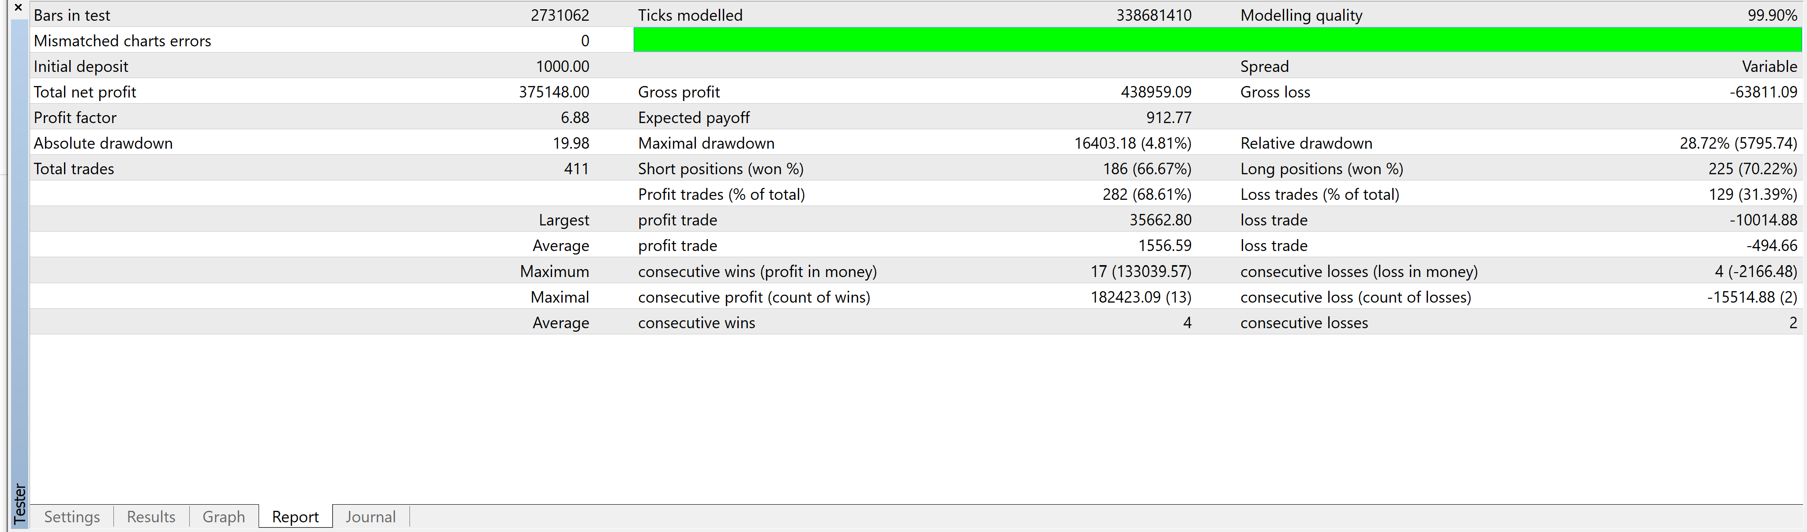Select the Gross loss value
Screen dimensions: 1807x532
(1763, 92)
